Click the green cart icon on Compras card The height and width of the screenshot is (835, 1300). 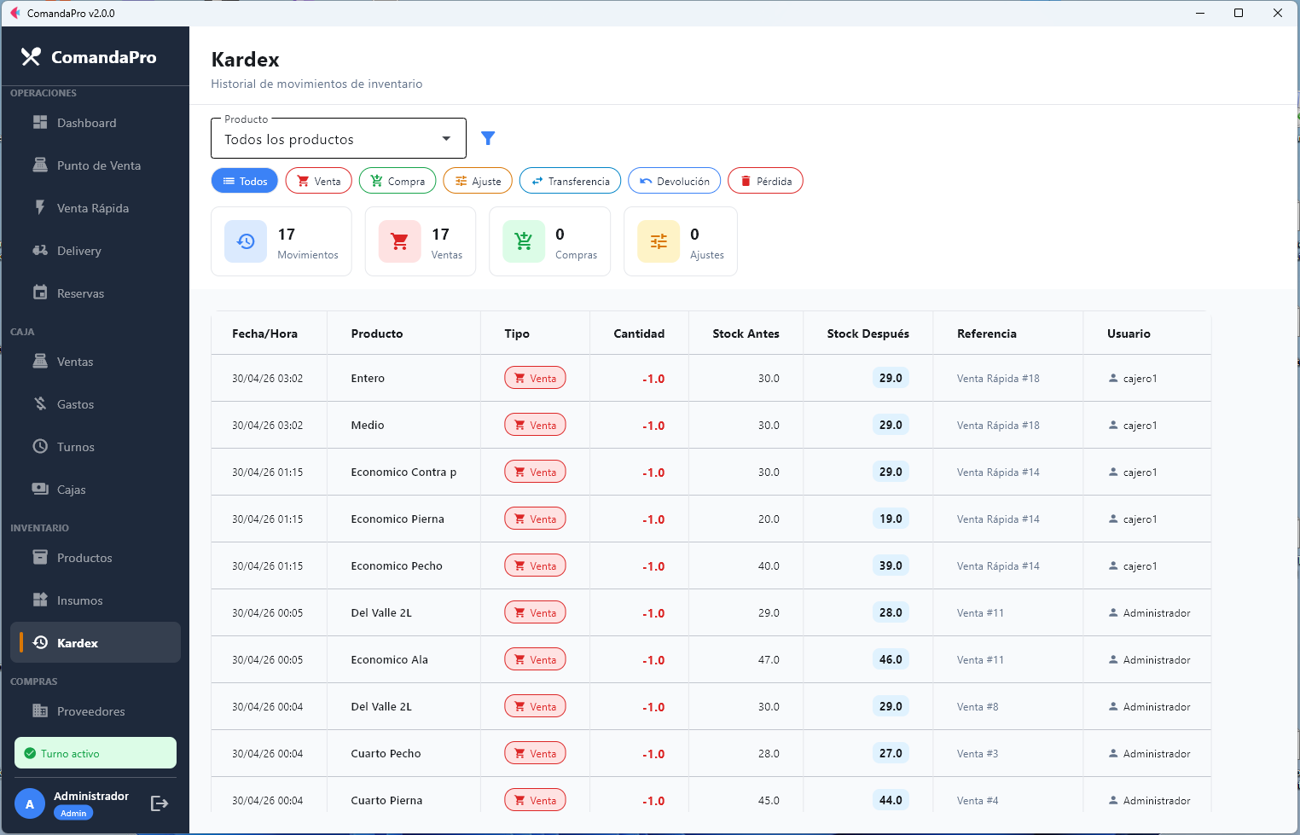pos(524,241)
